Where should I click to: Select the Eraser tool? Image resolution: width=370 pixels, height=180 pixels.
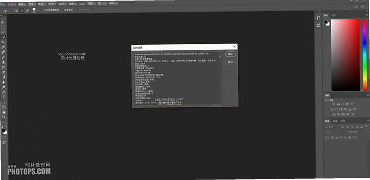point(4,72)
